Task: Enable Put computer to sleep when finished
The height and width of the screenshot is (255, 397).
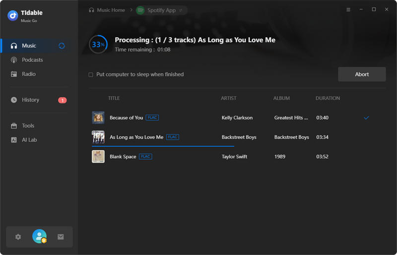Action: [x=91, y=75]
